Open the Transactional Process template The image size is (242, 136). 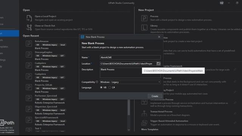tap(161, 111)
